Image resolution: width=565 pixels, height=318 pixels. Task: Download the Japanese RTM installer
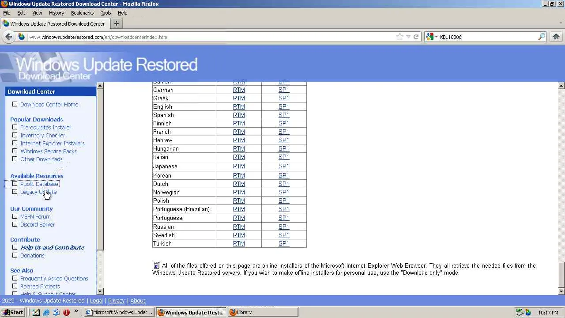pyautogui.click(x=239, y=167)
